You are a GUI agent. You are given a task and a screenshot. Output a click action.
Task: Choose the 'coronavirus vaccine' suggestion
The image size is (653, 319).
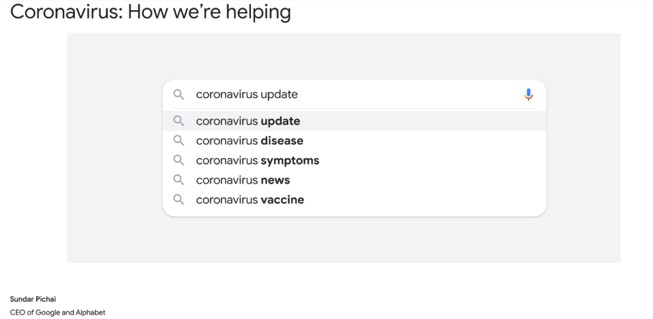coord(250,200)
